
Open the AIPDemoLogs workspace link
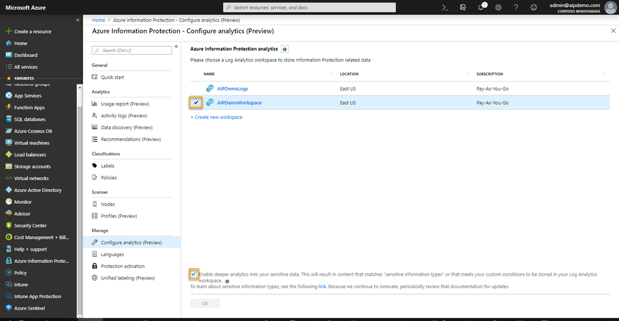coord(232,89)
